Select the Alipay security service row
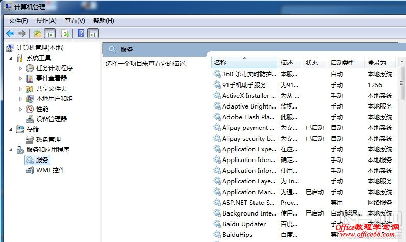 (x=303, y=139)
